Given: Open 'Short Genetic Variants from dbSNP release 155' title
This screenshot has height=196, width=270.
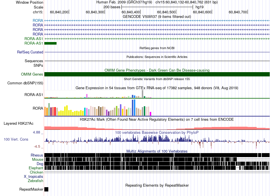Looking at the screenshot, I should 157,79.
